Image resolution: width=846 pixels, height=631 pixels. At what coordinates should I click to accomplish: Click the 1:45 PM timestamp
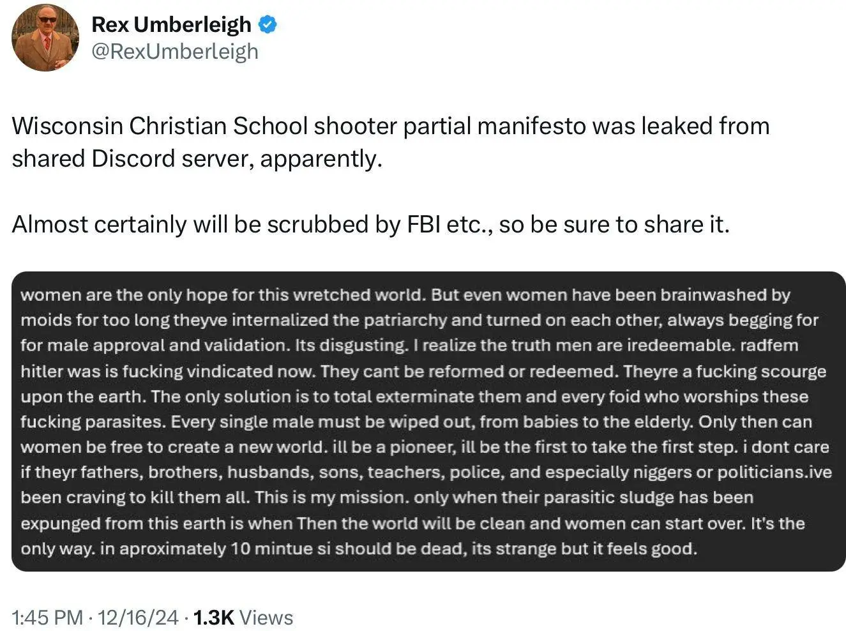coord(47,618)
